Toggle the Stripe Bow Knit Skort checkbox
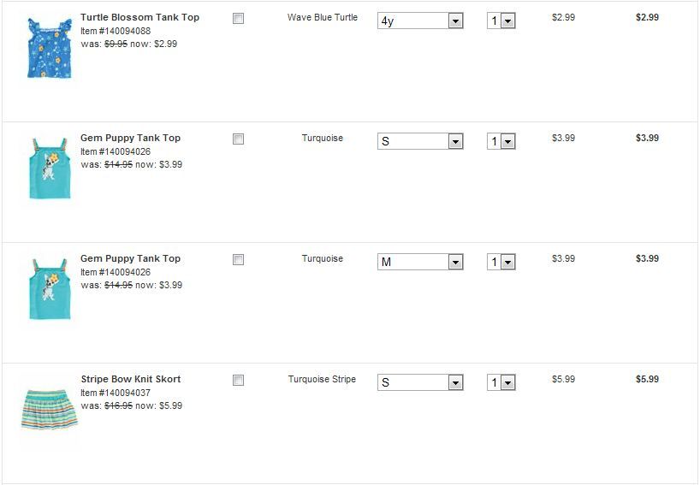Viewport: 700px width, 485px height. 238,380
